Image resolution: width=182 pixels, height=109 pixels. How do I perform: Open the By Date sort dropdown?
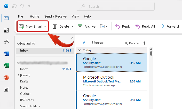(x=132, y=43)
